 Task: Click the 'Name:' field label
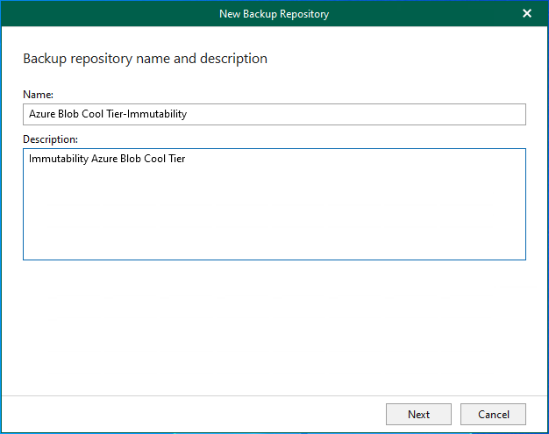tap(39, 94)
